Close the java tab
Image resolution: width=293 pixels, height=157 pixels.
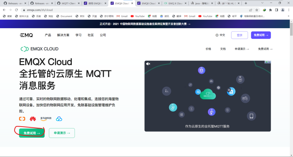click(212, 3)
